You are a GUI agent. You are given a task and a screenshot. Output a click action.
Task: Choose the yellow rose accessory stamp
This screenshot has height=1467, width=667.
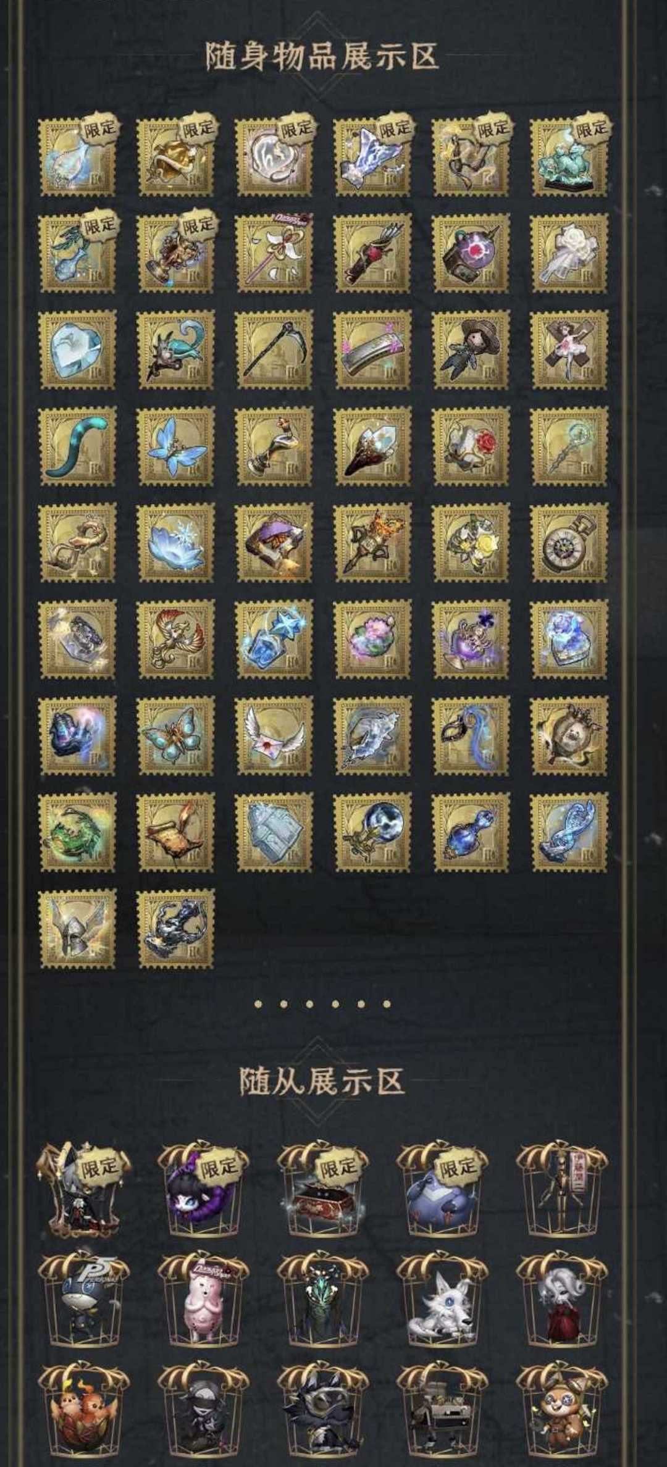click(471, 542)
